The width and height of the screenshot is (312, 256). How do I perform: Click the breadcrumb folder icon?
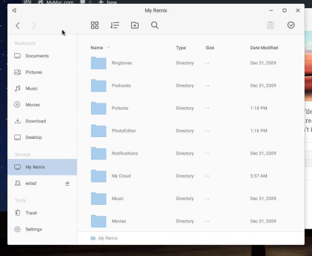click(x=93, y=238)
